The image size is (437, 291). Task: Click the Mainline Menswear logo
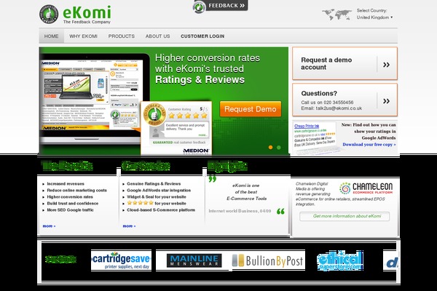click(194, 260)
